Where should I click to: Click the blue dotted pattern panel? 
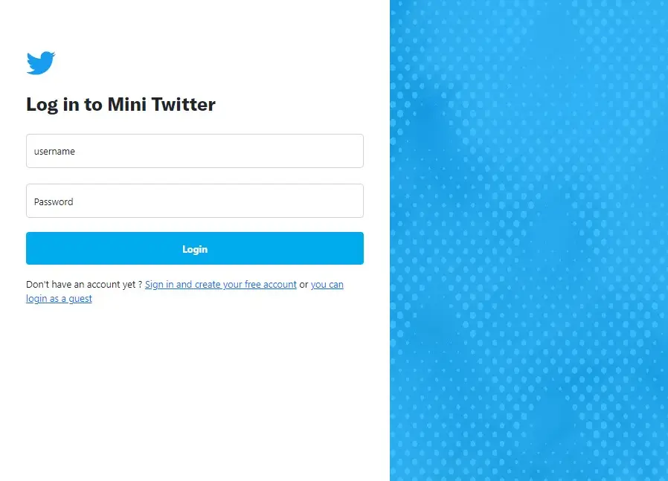tap(529, 241)
